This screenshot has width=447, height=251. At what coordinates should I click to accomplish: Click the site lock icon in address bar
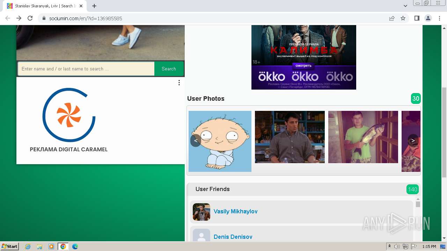point(44,18)
